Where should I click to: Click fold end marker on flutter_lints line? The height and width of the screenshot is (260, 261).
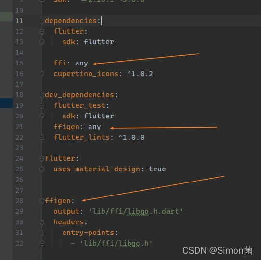[x=42, y=137]
